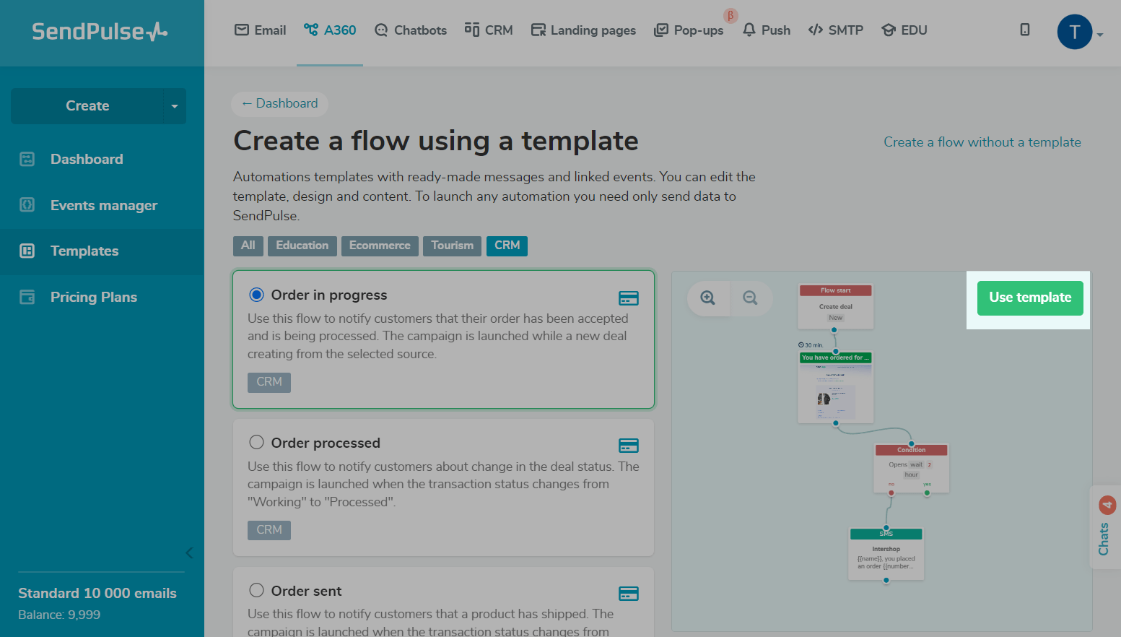Click CRM tag under Order processed
The width and height of the screenshot is (1121, 637).
click(x=269, y=530)
